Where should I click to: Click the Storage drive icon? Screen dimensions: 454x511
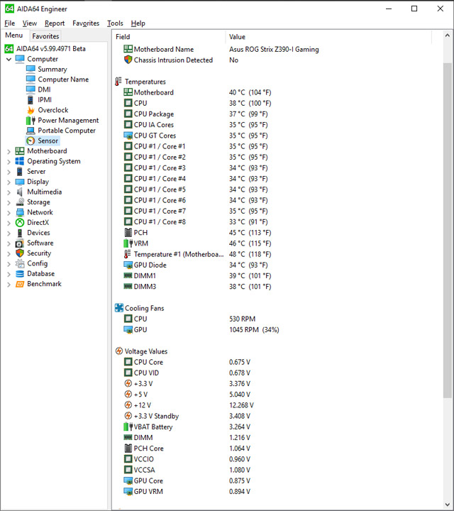tap(20, 202)
